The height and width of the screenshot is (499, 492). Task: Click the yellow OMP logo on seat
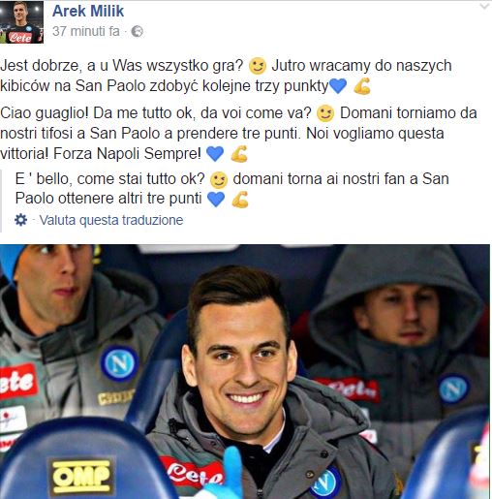(x=81, y=476)
